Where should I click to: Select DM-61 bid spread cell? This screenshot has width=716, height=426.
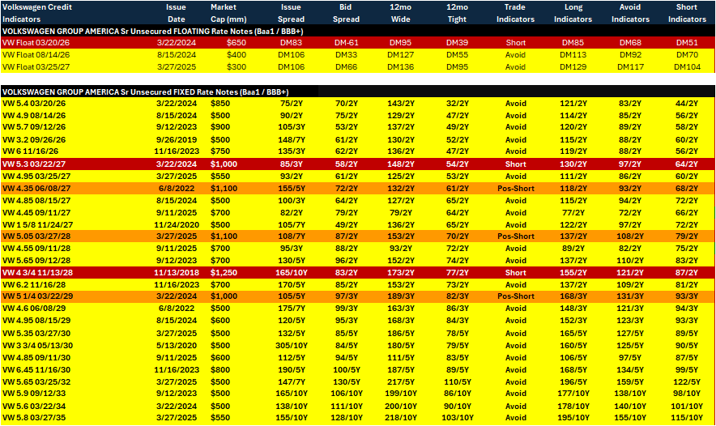tap(346, 43)
